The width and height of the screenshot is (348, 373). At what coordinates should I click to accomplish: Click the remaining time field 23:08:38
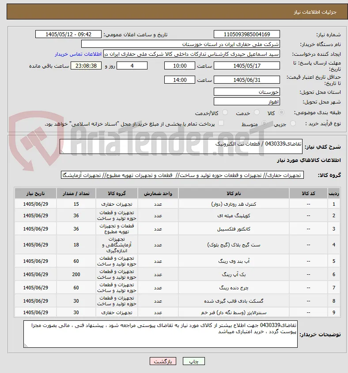tap(86, 65)
